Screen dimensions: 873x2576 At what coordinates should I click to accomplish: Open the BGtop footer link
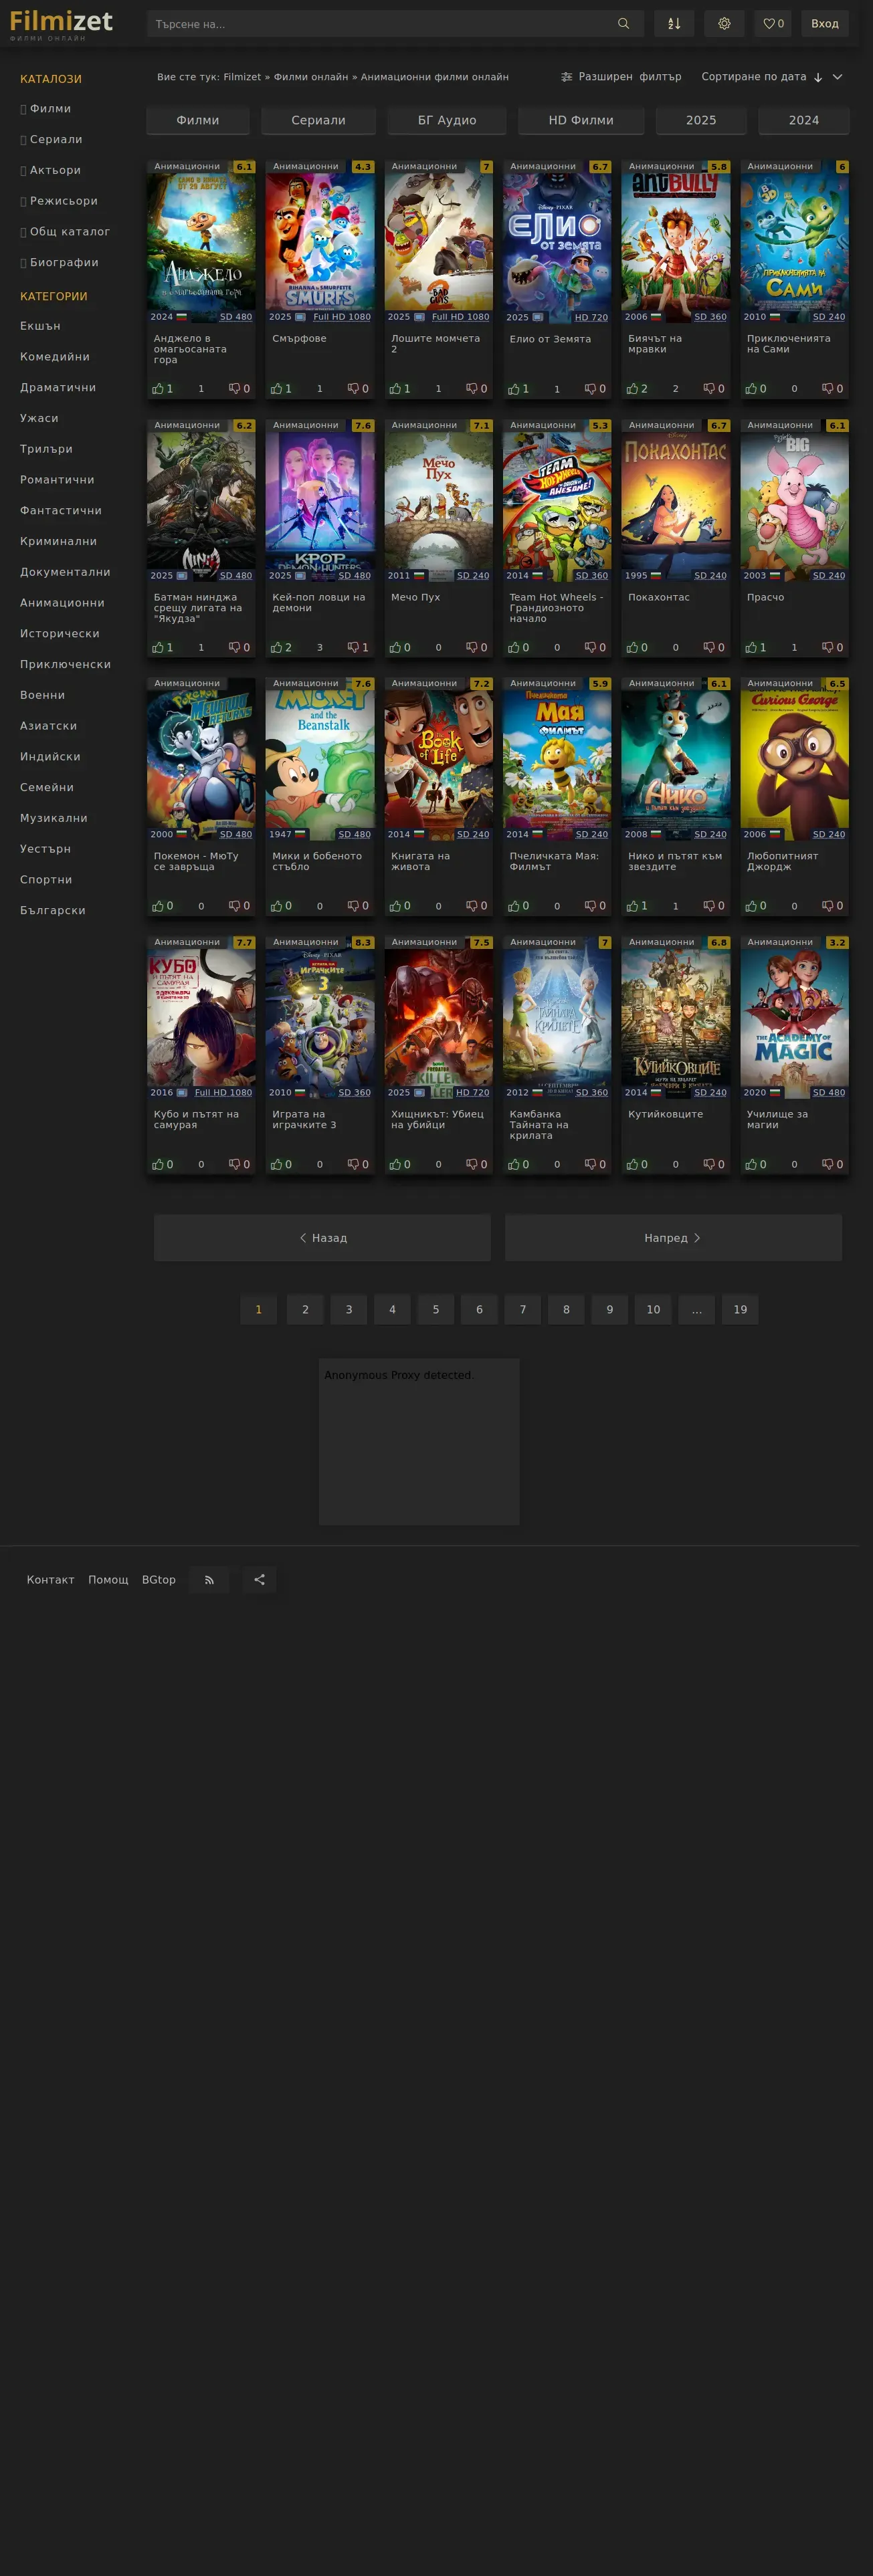159,1580
